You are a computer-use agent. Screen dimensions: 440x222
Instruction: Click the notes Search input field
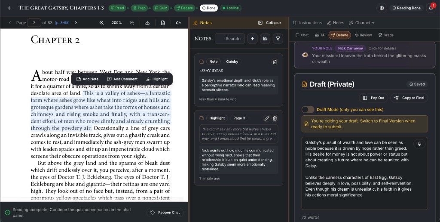point(230,39)
